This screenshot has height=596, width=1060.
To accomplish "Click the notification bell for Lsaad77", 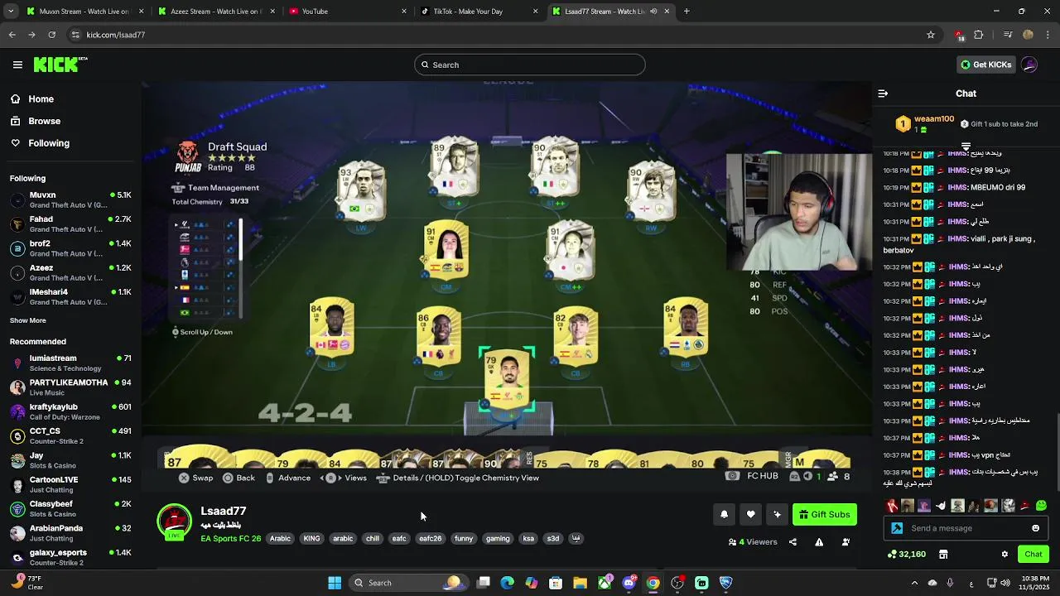I will [724, 515].
